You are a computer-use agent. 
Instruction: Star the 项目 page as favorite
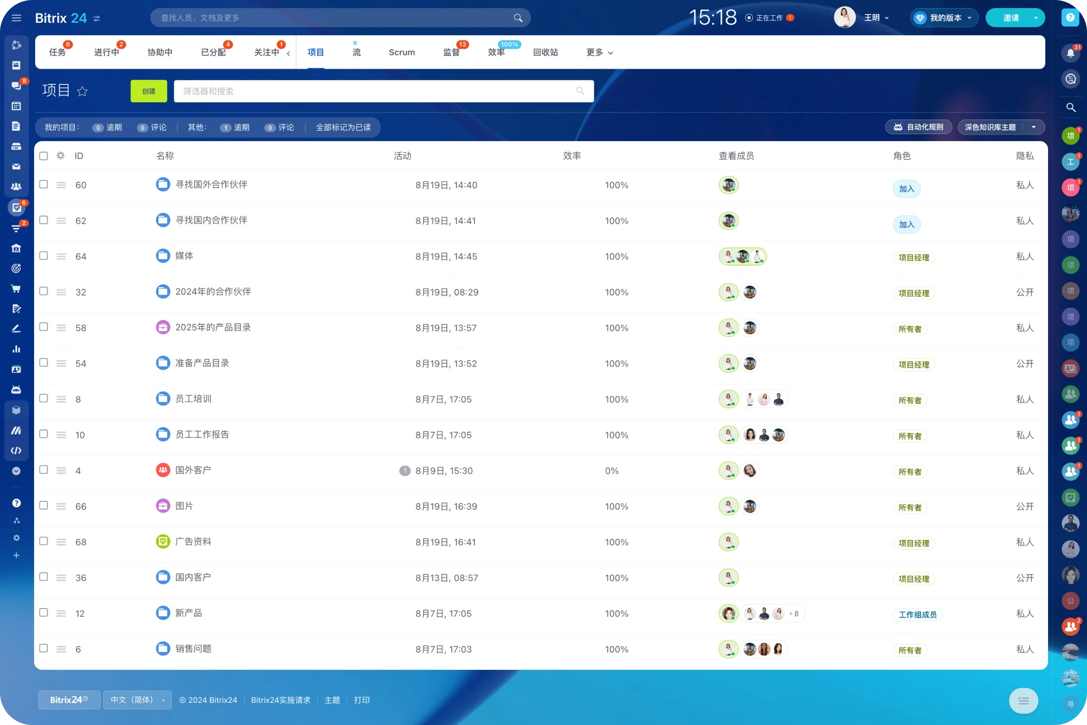[x=82, y=91]
